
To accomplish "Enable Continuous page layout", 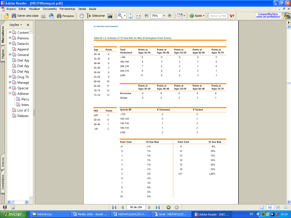I will [x=270, y=207].
